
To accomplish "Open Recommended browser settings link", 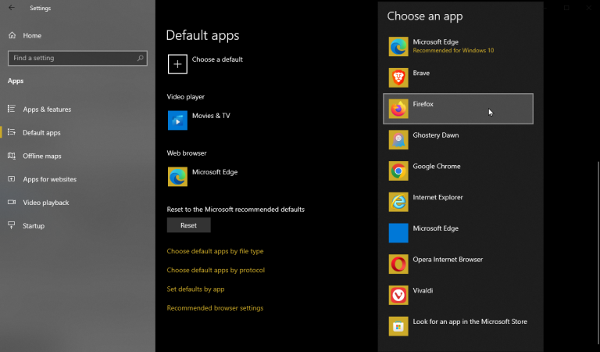I will [x=215, y=307].
